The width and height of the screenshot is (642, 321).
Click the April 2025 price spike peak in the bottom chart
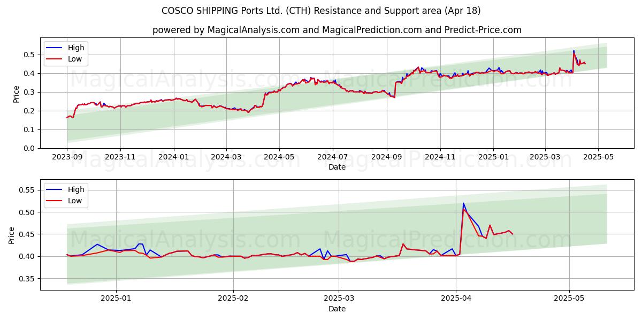(463, 203)
